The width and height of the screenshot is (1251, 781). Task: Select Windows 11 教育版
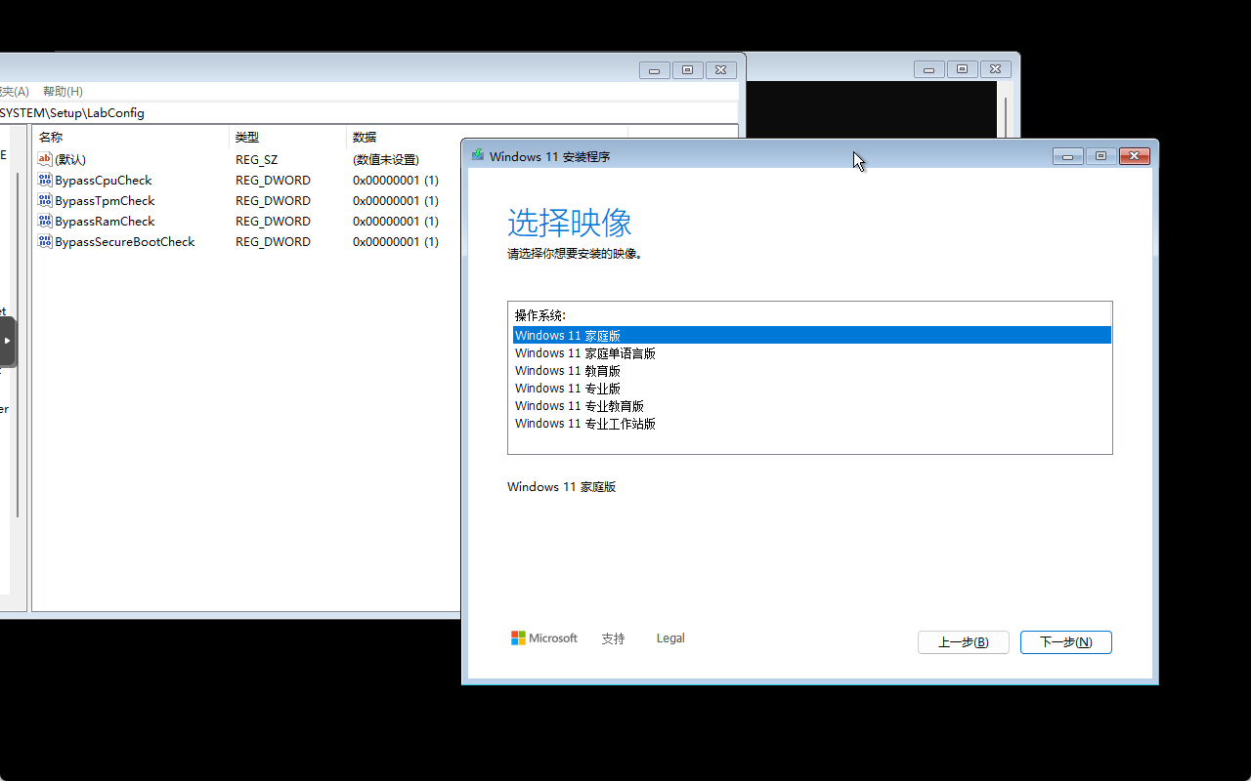pyautogui.click(x=811, y=371)
